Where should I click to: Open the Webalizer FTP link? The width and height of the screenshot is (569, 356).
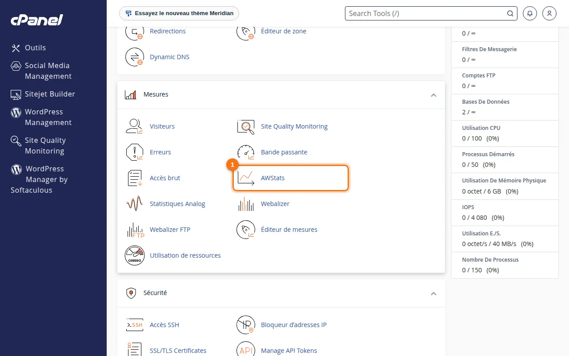[170, 230]
